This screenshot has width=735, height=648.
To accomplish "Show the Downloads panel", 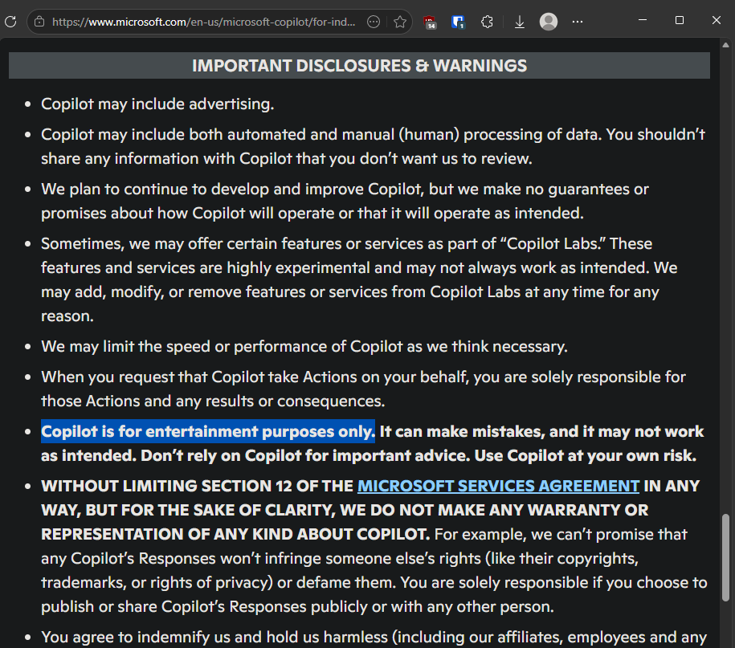I will click(520, 22).
